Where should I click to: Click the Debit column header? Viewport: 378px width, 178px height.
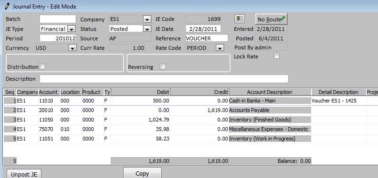click(140, 92)
